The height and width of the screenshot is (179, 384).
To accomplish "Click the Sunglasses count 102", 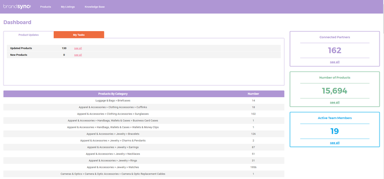I will pos(253,114).
